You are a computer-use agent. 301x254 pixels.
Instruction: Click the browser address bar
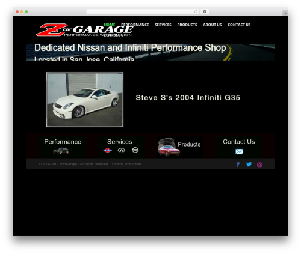(x=143, y=12)
